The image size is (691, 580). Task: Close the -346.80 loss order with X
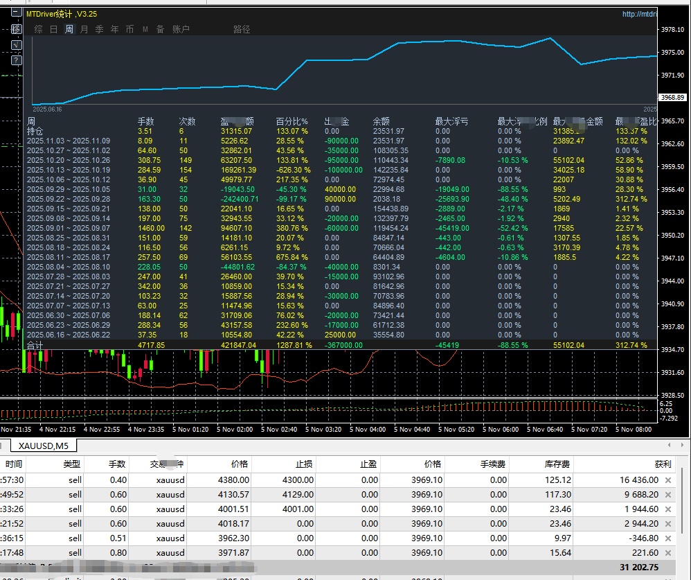668,538
